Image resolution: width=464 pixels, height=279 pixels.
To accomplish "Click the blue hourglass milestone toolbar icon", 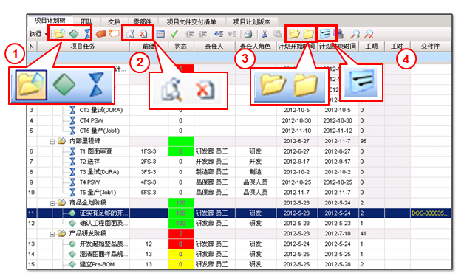I will pyautogui.click(x=87, y=34).
